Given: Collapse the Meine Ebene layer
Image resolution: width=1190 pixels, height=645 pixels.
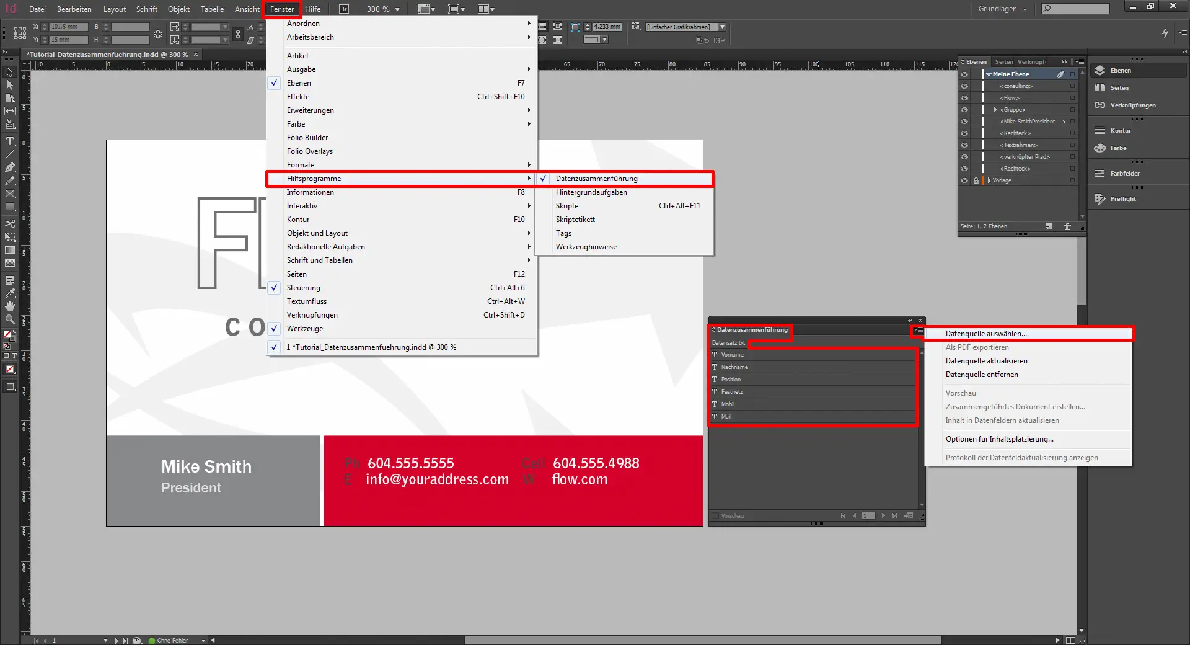Looking at the screenshot, I should point(989,74).
